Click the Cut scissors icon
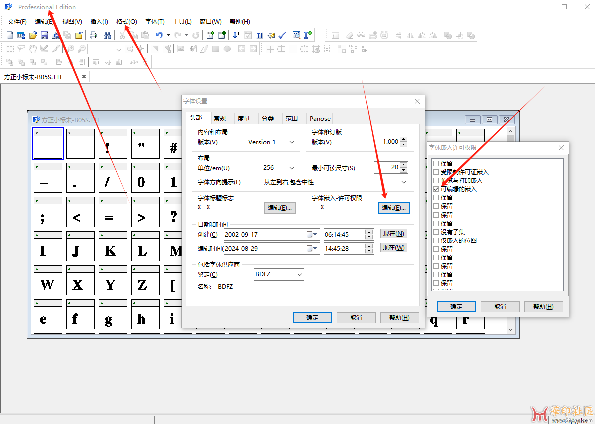Viewport: 595px width, 424px height. [x=122, y=35]
